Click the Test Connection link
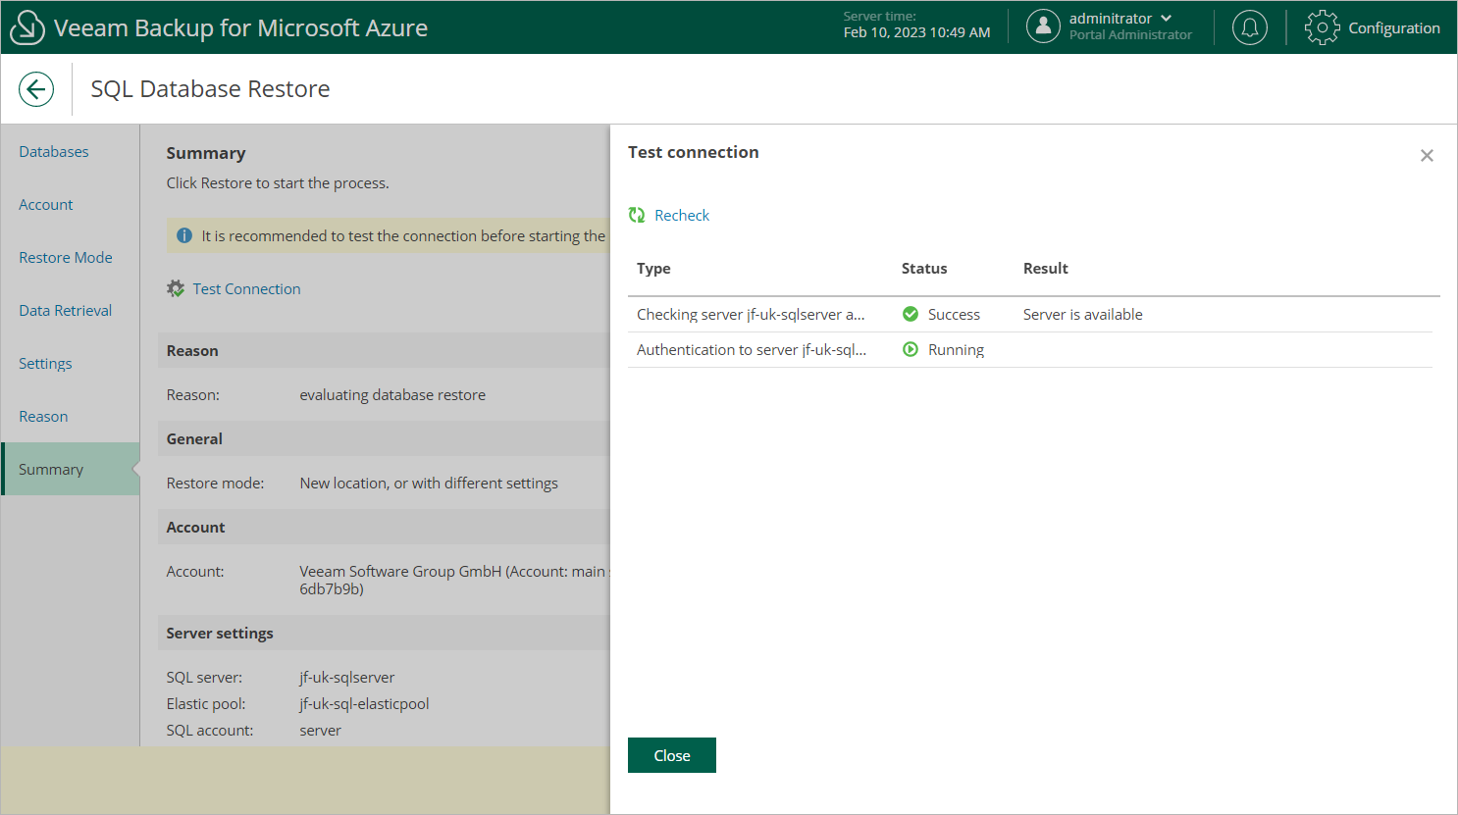Viewport: 1458px width, 815px height. tap(246, 288)
